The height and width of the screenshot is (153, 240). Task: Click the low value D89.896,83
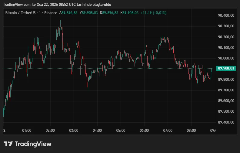pyautogui.click(x=110, y=13)
